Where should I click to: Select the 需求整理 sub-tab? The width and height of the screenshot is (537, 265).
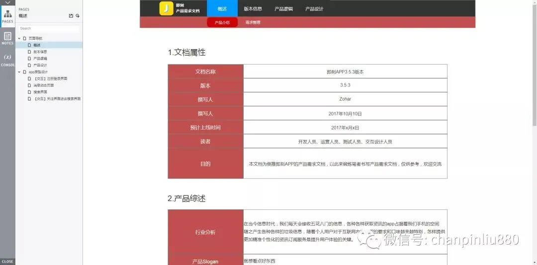click(253, 22)
